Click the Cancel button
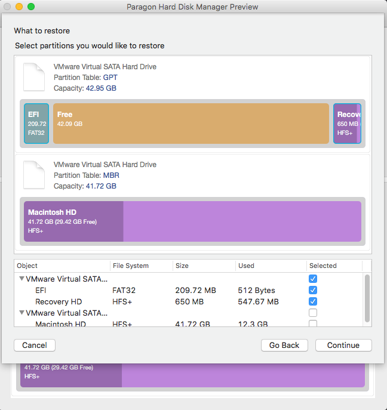This screenshot has height=410, width=387. pos(35,345)
